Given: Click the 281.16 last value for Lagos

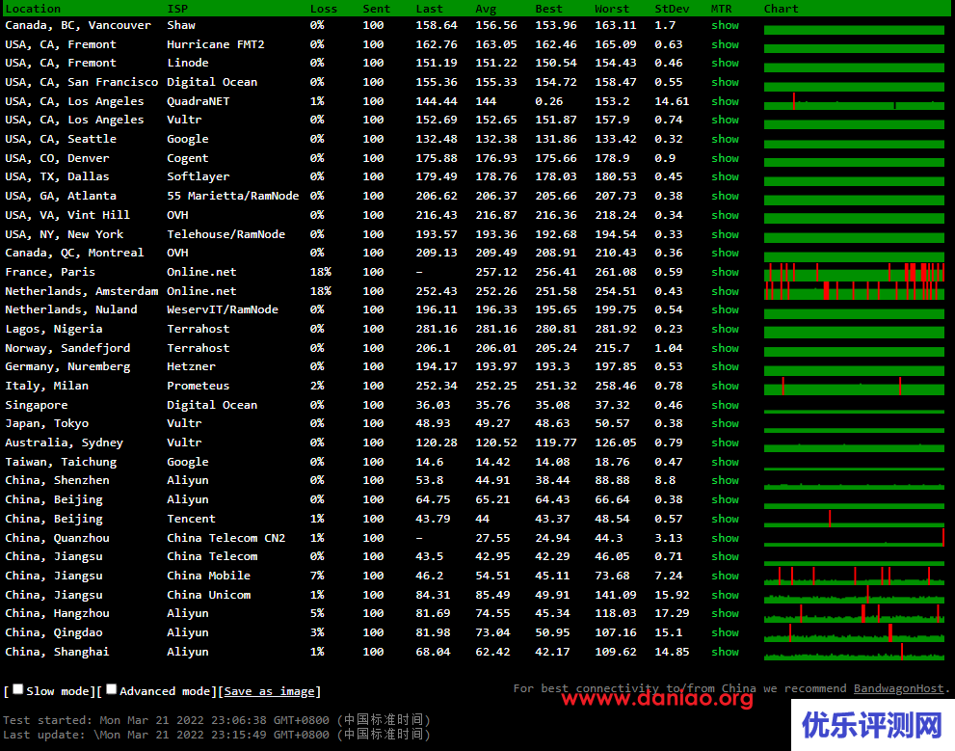Looking at the screenshot, I should [437, 329].
